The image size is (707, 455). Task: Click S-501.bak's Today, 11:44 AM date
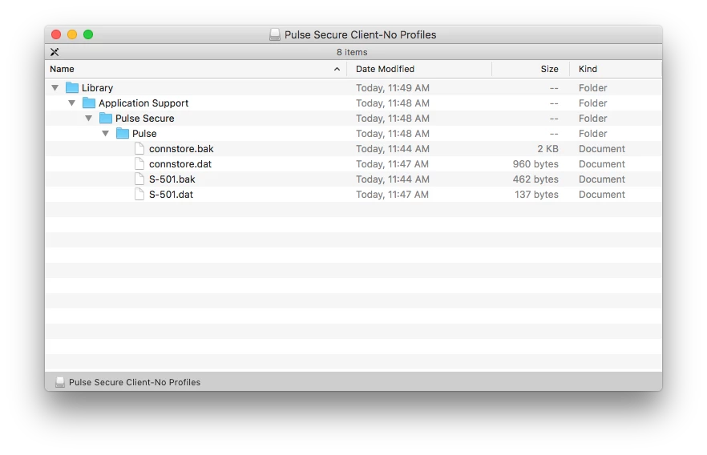click(393, 179)
